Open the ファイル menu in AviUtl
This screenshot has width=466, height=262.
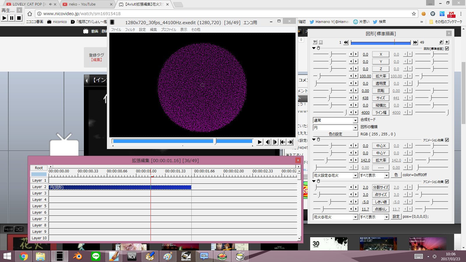(x=116, y=30)
